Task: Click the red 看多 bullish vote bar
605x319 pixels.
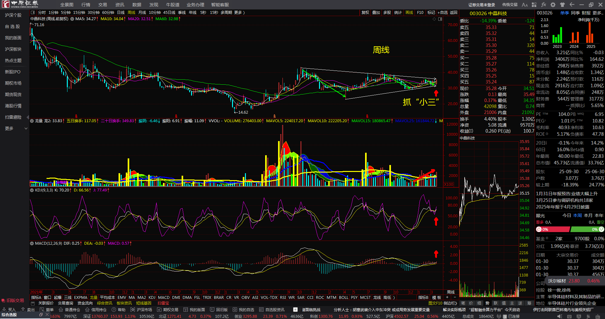Action: click(553, 230)
